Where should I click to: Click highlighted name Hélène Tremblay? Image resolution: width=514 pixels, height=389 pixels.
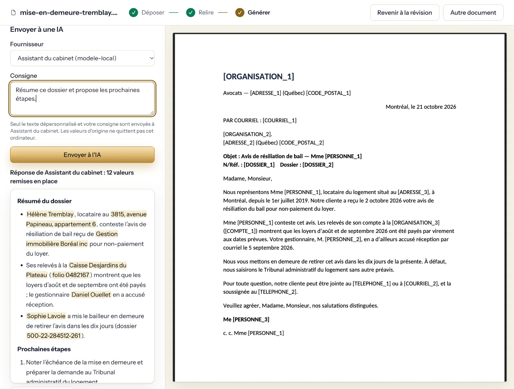click(x=50, y=214)
